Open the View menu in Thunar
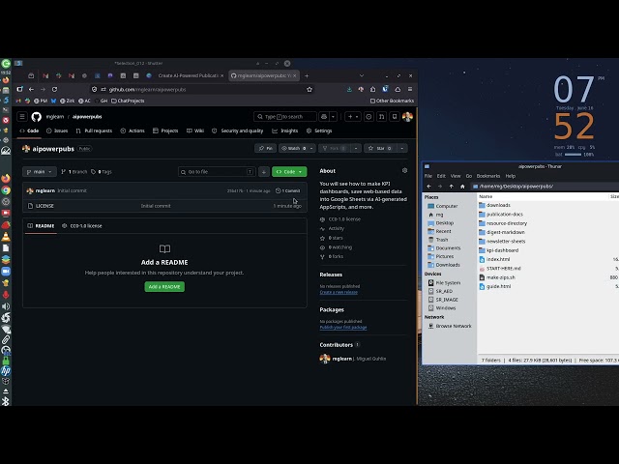Screen dimensions: 619x464 (456, 176)
